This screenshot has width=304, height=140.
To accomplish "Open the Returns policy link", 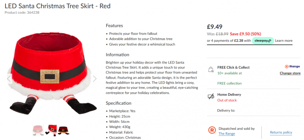I will click(281, 132).
